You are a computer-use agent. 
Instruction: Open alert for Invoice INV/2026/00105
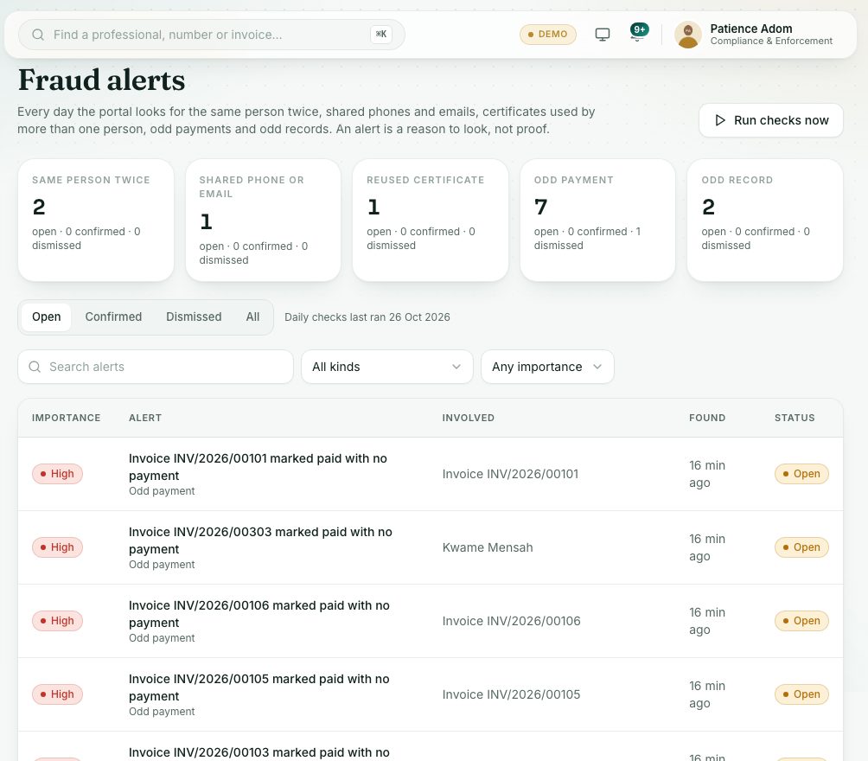pyautogui.click(x=431, y=694)
